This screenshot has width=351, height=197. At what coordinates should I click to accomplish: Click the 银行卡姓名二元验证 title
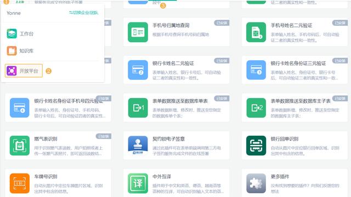pos(173,63)
